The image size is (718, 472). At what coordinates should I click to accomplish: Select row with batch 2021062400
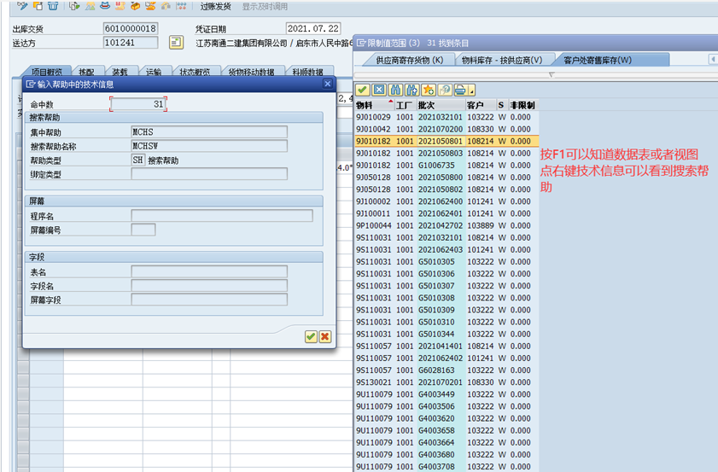click(447, 201)
